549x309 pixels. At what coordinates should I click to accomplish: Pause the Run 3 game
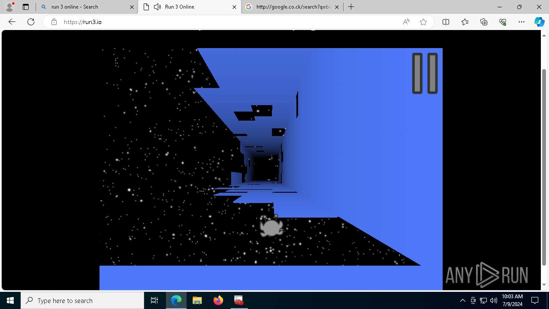[x=425, y=73]
